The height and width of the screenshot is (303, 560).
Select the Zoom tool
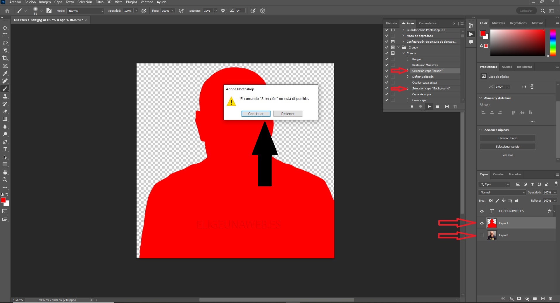pyautogui.click(x=5, y=180)
